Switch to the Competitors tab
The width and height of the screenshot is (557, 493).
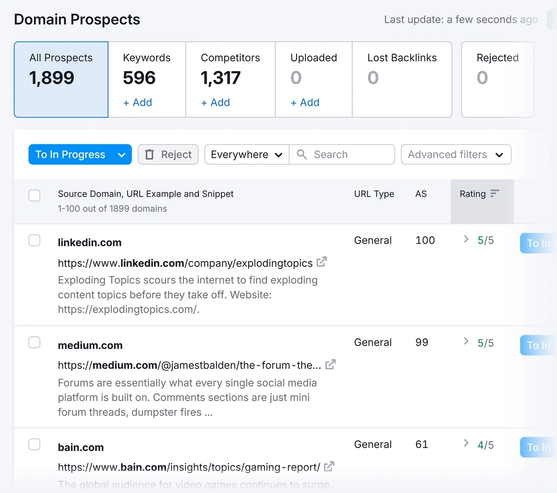coord(230,79)
